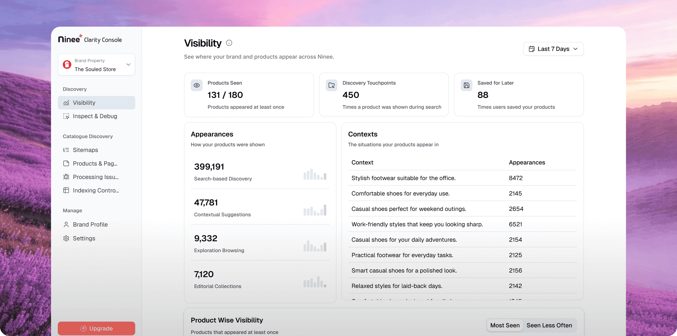Click the calendar icon in date selector
Viewport: 677px width, 336px height.
(x=532, y=49)
